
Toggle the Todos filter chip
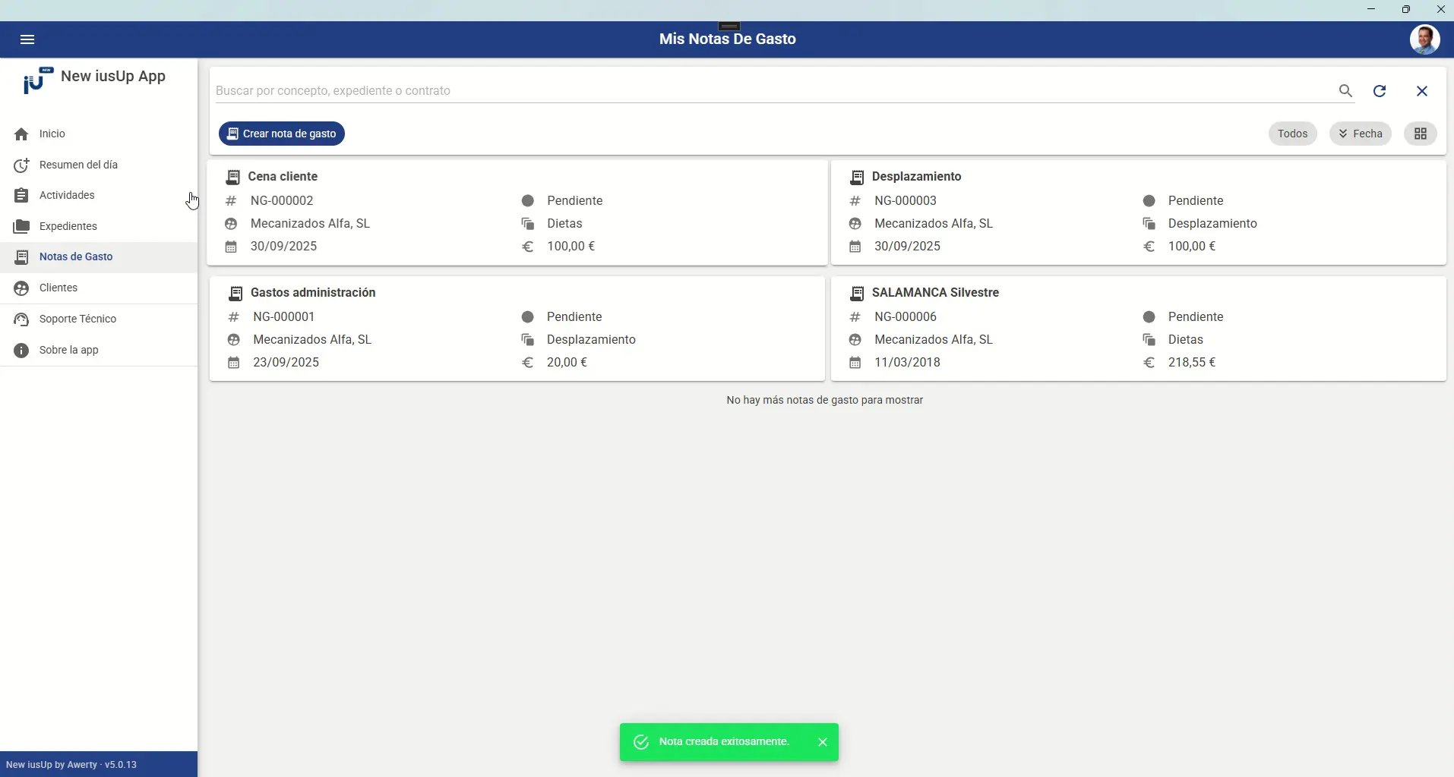1293,134
